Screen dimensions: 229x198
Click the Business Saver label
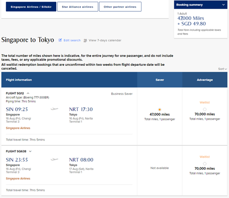[122, 94]
